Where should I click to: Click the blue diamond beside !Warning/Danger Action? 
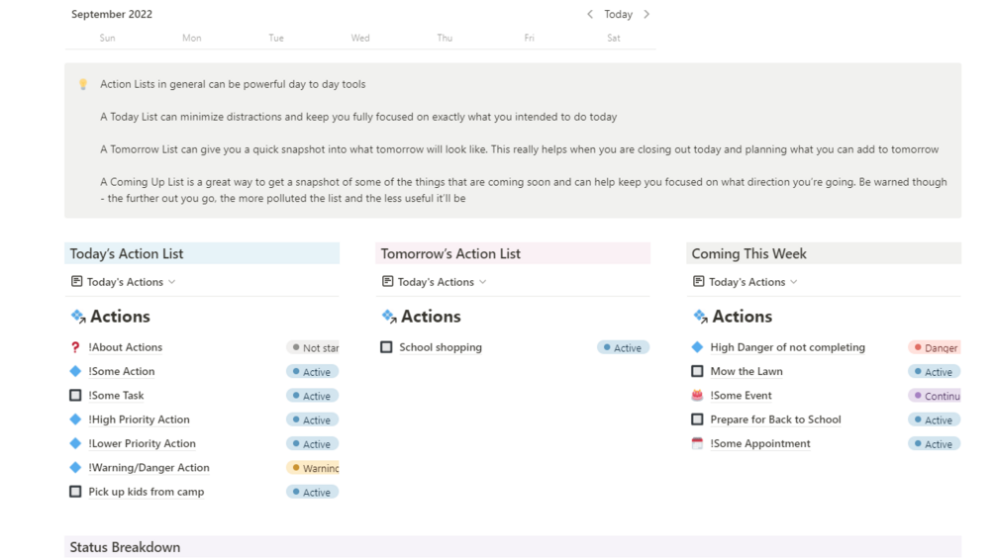pyautogui.click(x=75, y=467)
